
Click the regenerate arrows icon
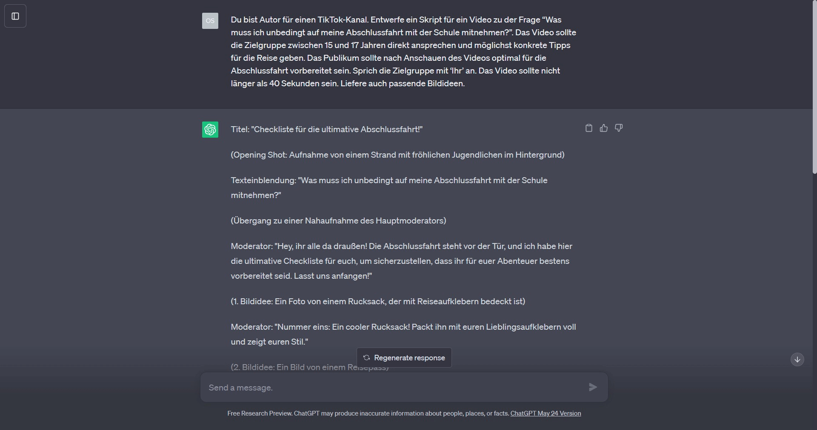tap(366, 357)
